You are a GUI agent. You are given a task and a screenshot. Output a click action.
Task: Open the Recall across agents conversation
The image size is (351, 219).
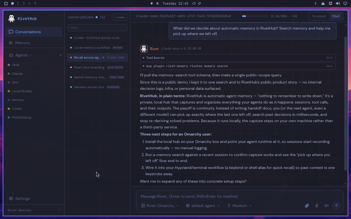pyautogui.click(x=97, y=57)
